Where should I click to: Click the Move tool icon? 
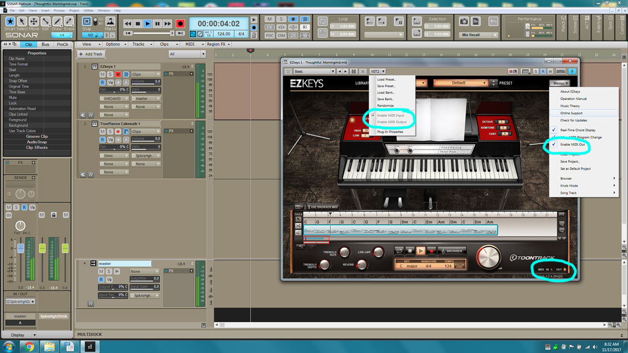click(33, 23)
